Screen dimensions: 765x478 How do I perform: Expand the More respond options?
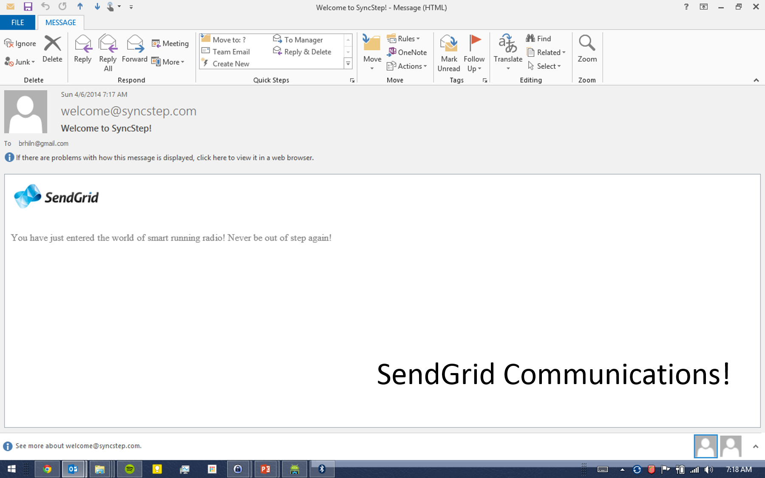click(x=168, y=62)
